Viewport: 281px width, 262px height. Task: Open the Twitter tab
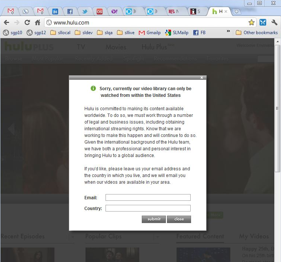(85, 12)
